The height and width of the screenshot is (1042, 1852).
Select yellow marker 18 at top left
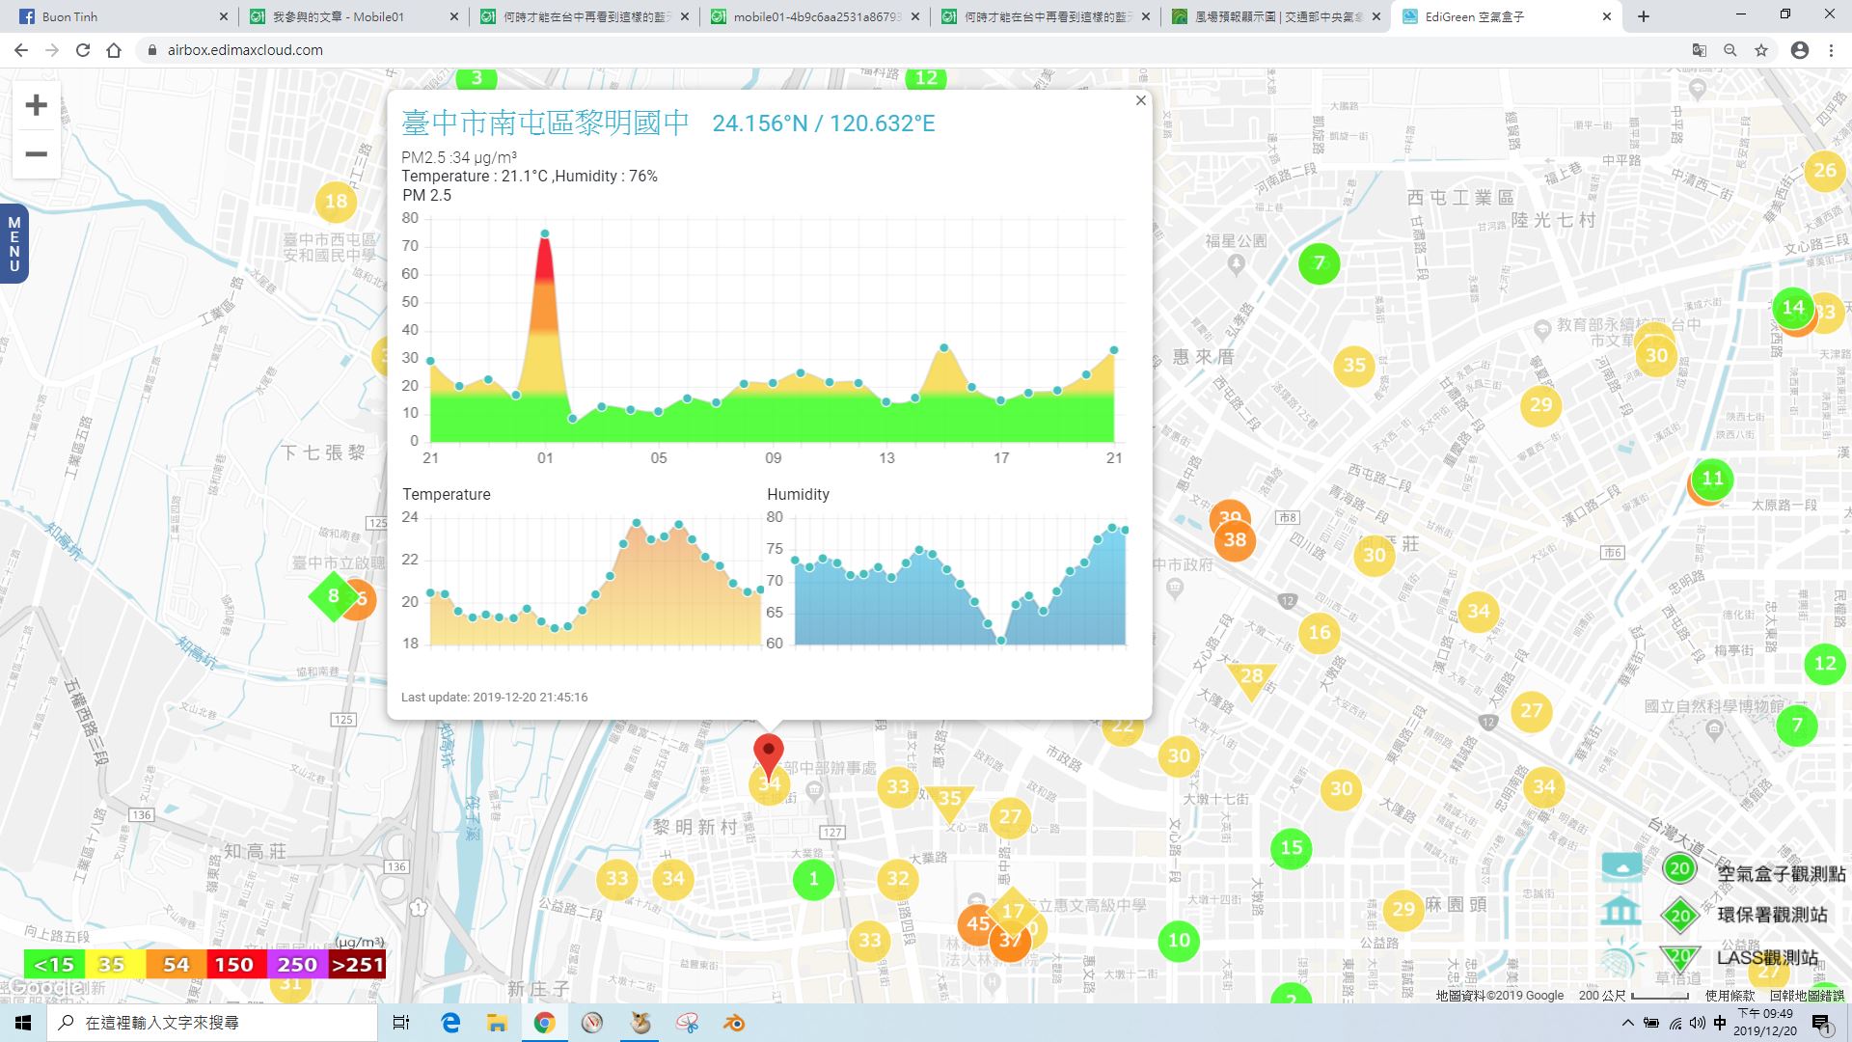click(336, 202)
